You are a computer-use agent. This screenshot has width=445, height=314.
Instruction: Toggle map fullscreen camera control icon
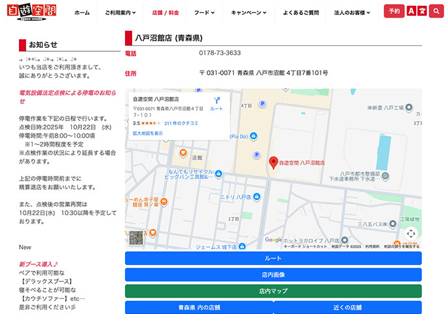[411, 234]
